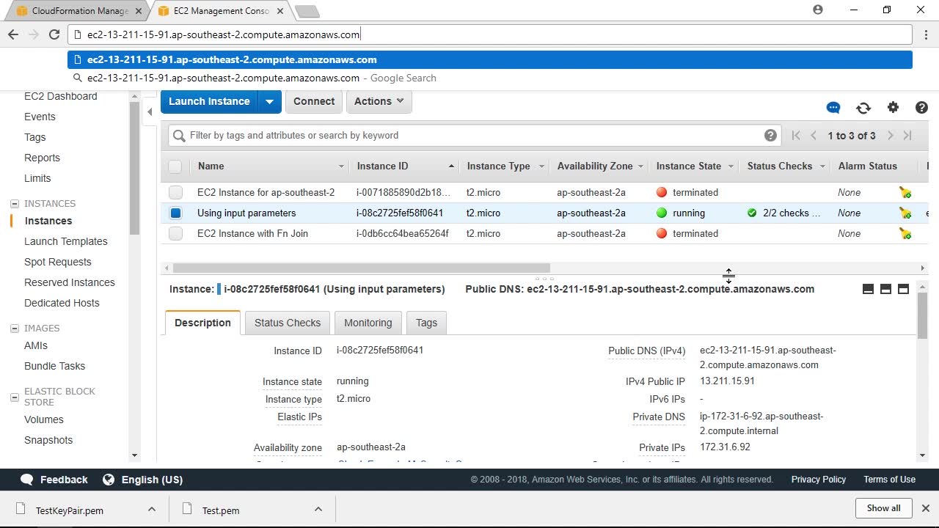Go to previous page of instances

pos(814,135)
